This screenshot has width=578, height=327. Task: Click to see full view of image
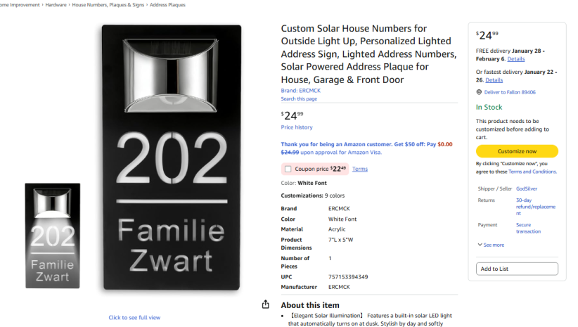[x=134, y=318]
